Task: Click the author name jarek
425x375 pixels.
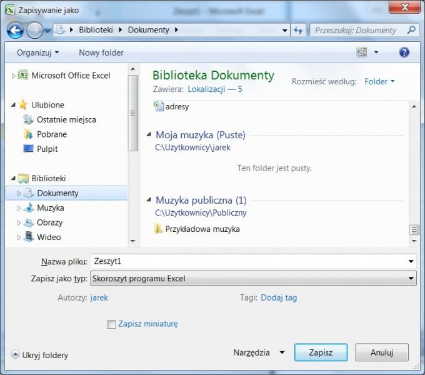Action: coord(99,297)
